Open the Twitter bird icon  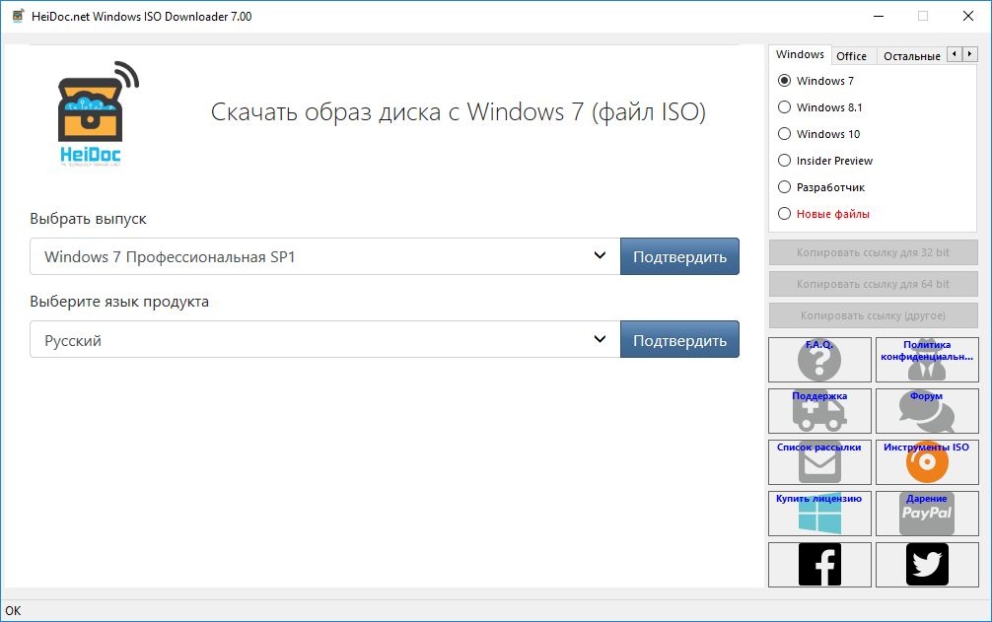pyautogui.click(x=926, y=565)
